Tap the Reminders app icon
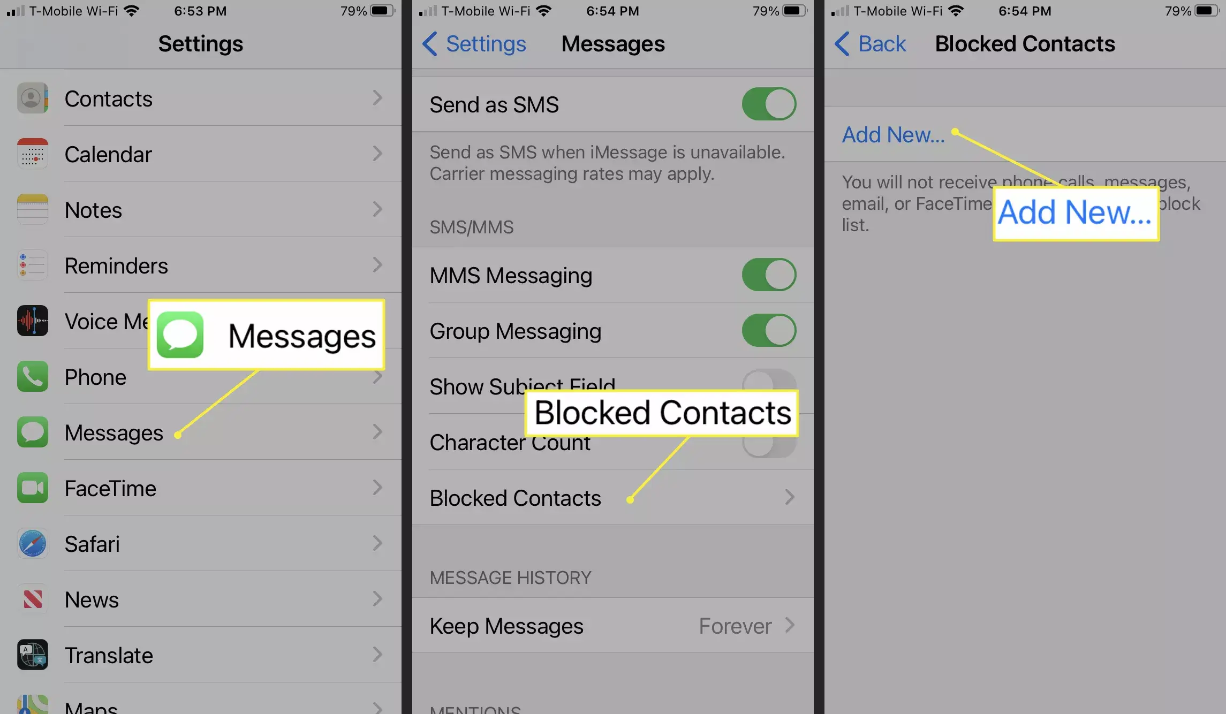This screenshot has width=1226, height=714. coord(32,264)
